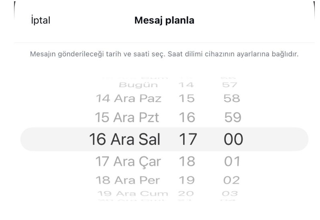Select 17 Ara Çar date row
The width and height of the screenshot is (320, 220).
pyautogui.click(x=127, y=162)
